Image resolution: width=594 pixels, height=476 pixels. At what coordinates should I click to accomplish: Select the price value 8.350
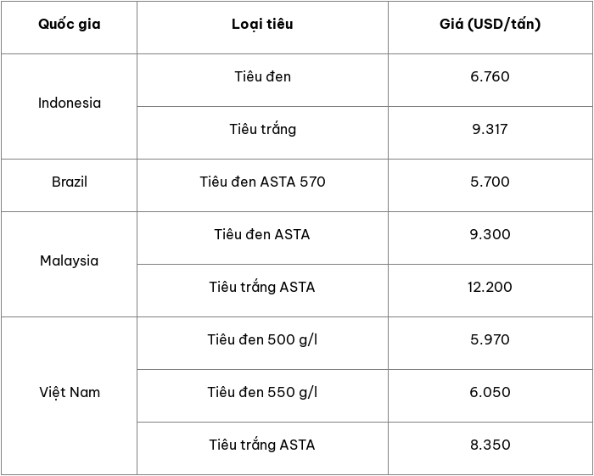(x=490, y=445)
